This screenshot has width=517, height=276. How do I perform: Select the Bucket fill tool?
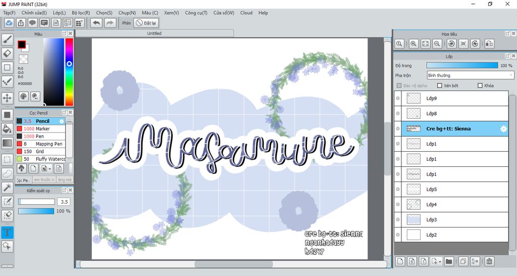click(x=7, y=129)
